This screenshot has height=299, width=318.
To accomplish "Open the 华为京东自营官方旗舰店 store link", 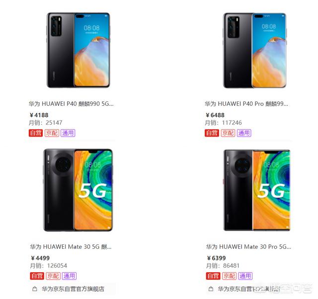I will 73,289.
